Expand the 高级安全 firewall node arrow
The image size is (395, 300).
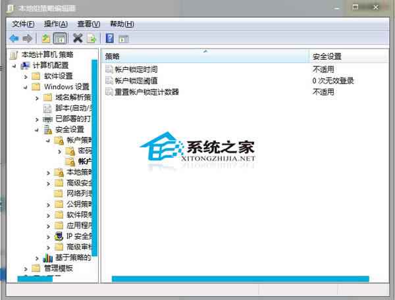48,184
